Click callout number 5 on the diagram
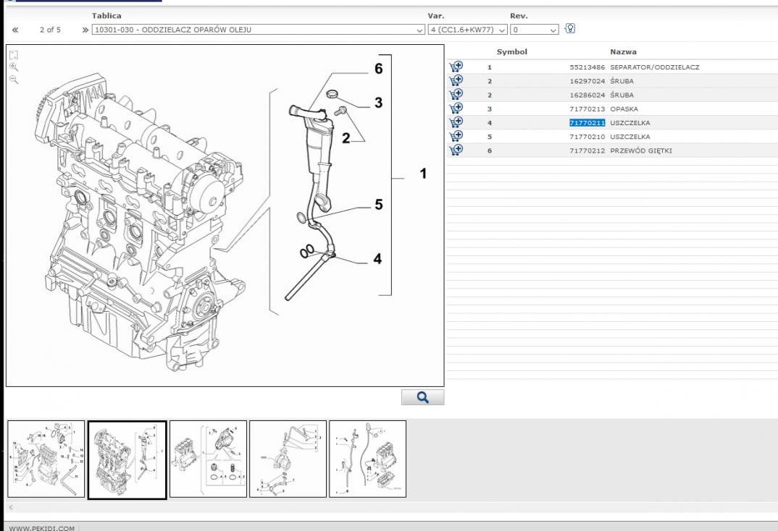The image size is (778, 531). [378, 205]
